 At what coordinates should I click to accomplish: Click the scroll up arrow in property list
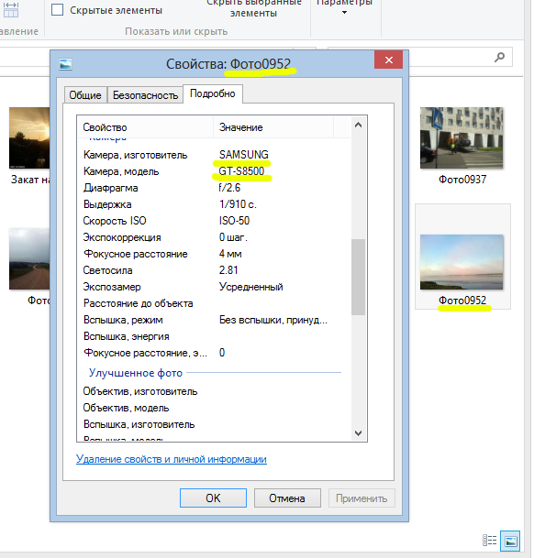(x=358, y=125)
